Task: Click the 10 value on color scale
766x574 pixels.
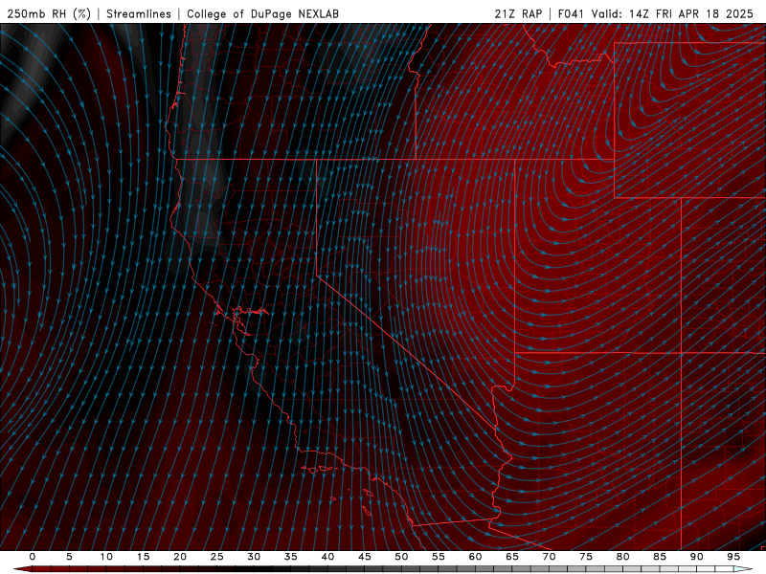Action: point(106,557)
